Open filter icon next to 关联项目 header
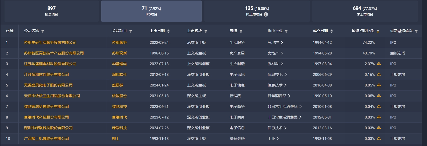The height and width of the screenshot is (146, 427). click(x=131, y=31)
